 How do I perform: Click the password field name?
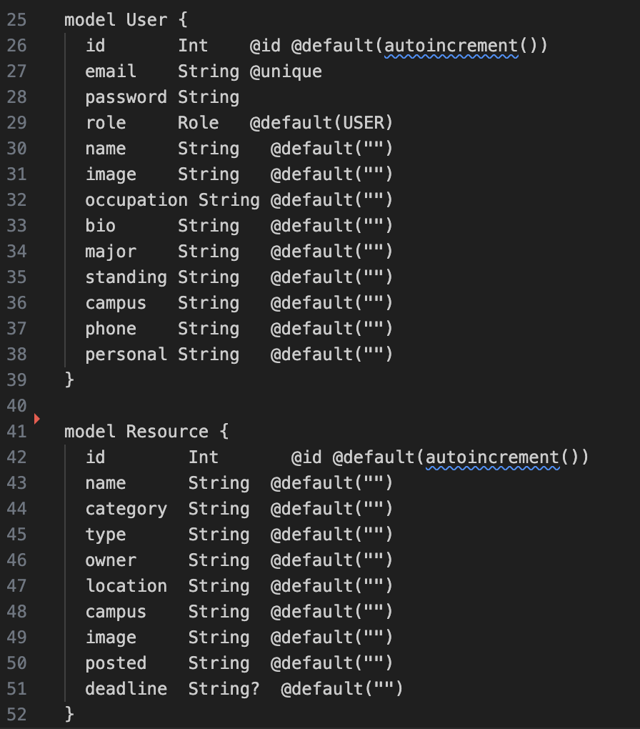click(126, 97)
